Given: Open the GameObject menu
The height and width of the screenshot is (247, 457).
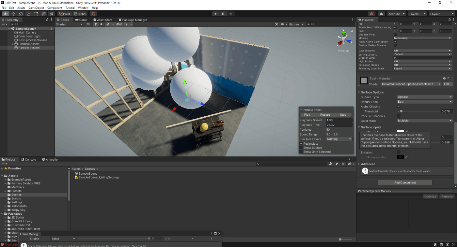Looking at the screenshot, I should coord(36,8).
